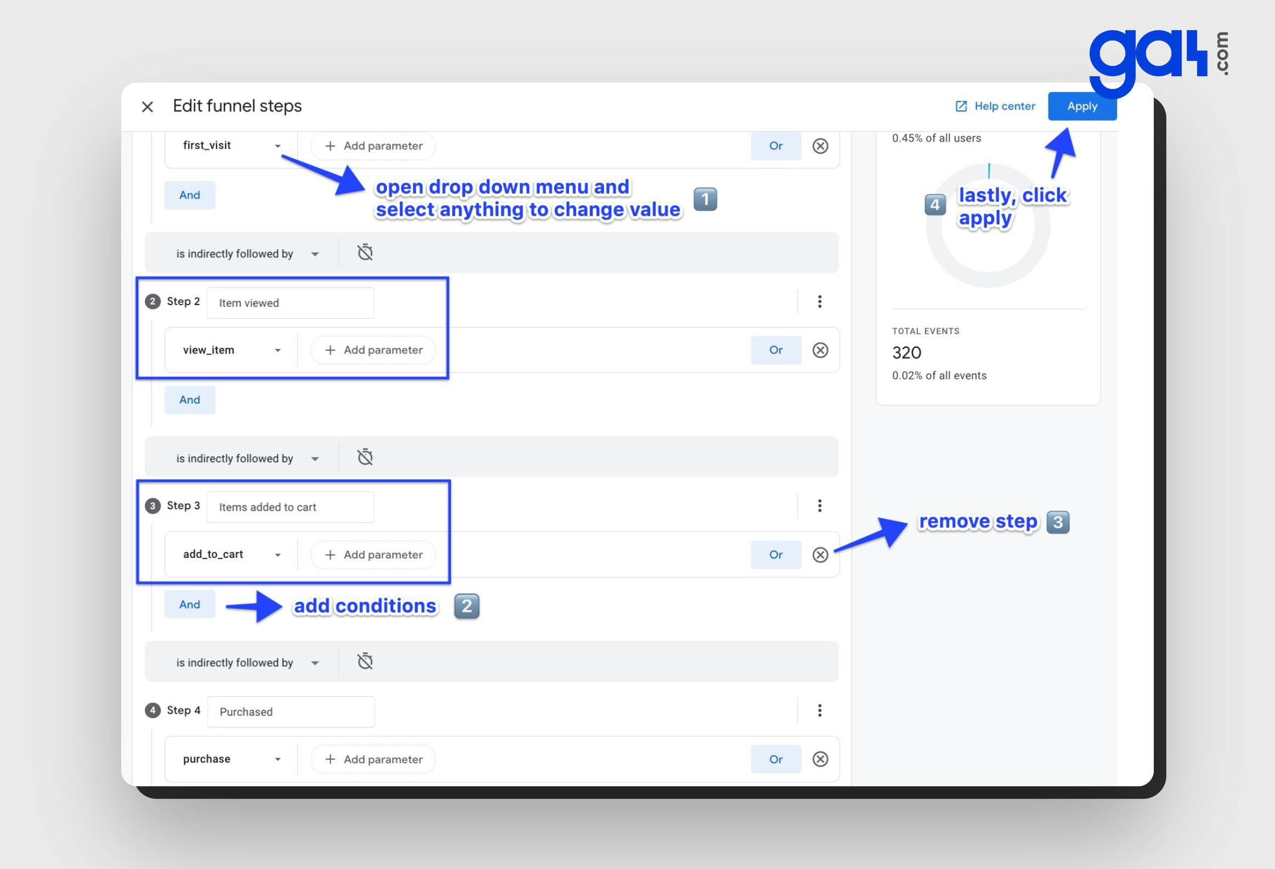
Task: Remove the purchase condition with X icon
Action: (820, 759)
